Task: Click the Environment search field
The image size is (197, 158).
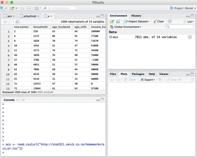Action: 179,27
